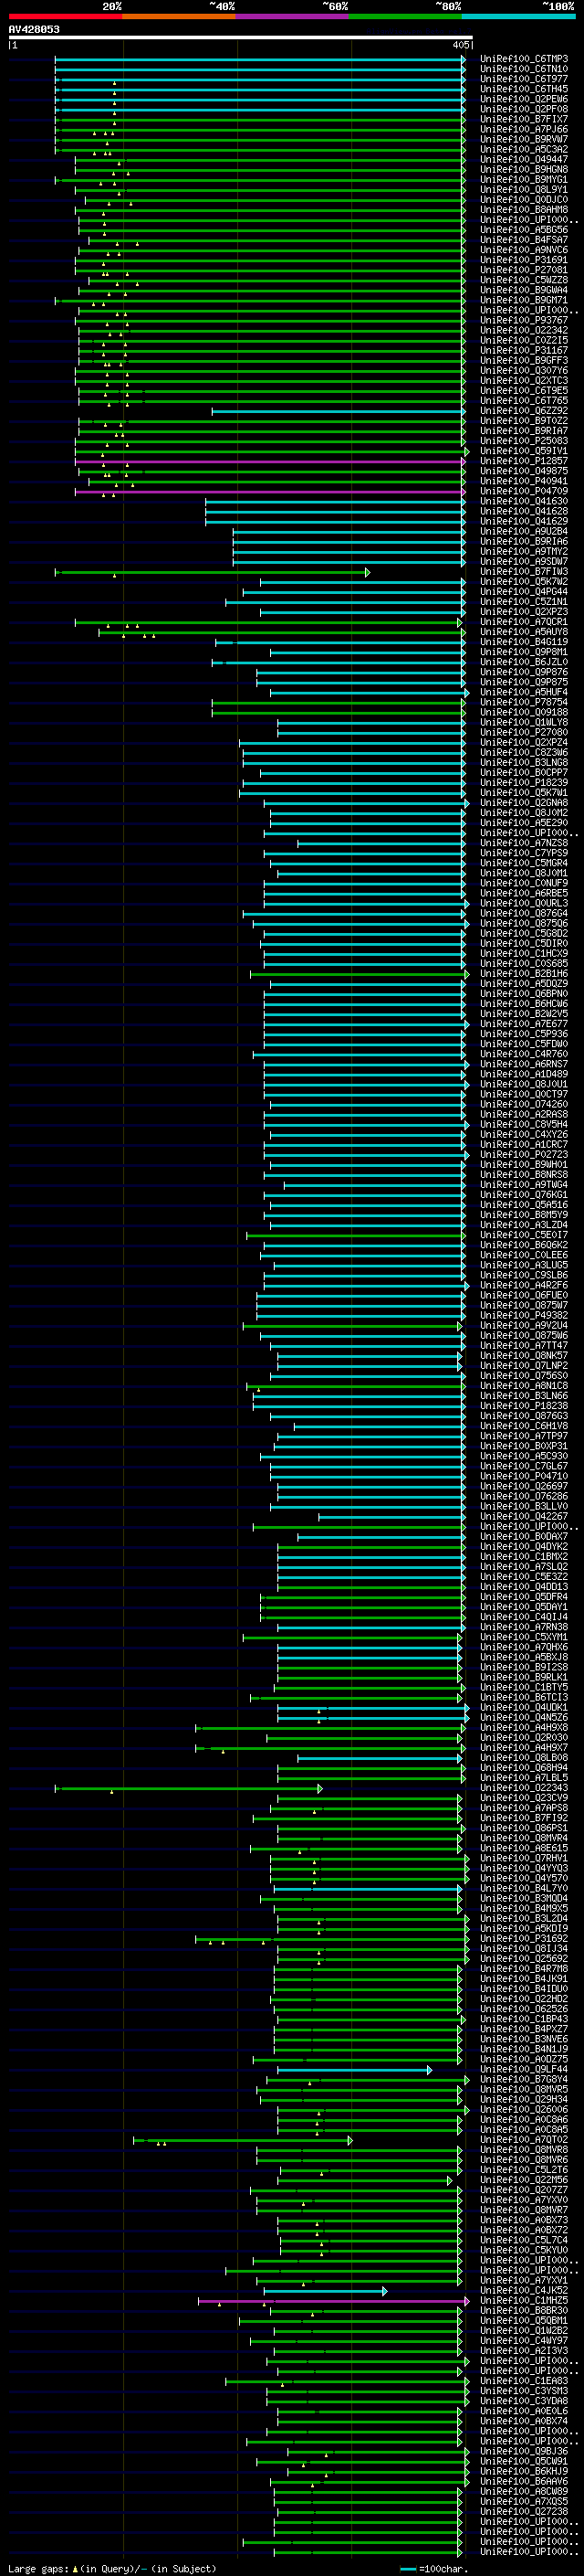Viewport: 584px width, 2576px height.
Task: Select label UniRef100_P18238
Action: (x=523, y=1405)
